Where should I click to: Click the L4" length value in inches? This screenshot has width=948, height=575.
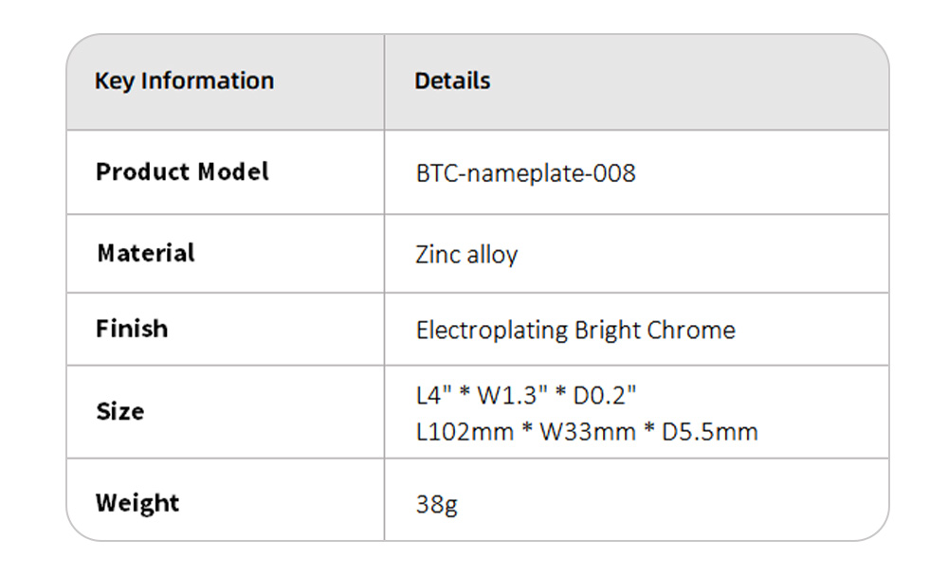tap(431, 393)
